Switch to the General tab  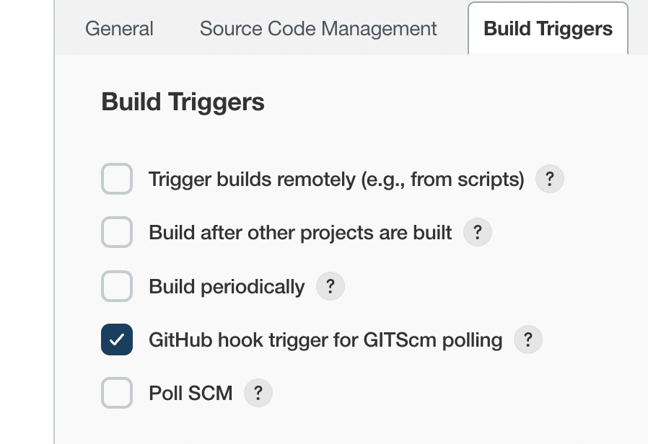[119, 29]
